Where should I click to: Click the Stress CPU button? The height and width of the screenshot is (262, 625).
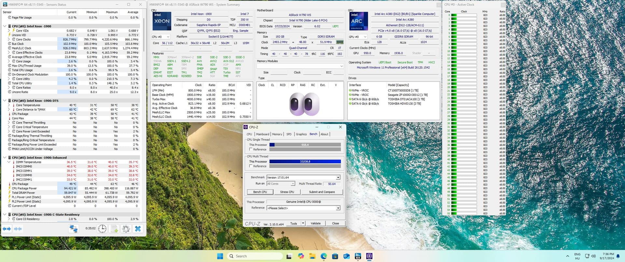287,192
